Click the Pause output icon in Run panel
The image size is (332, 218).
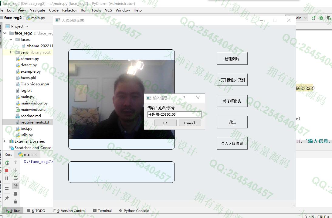tap(7, 178)
